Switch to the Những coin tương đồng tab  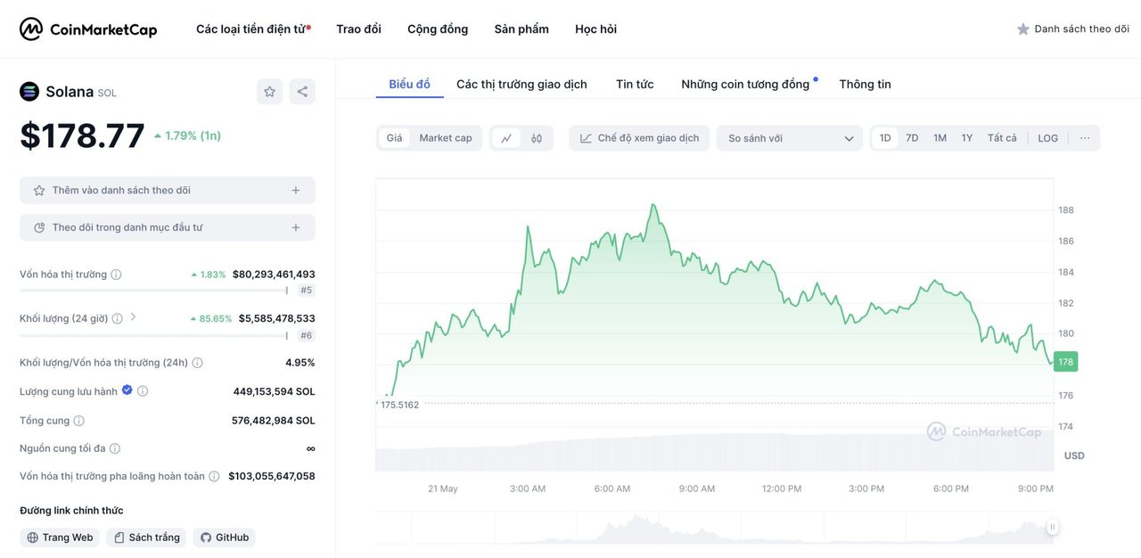746,85
